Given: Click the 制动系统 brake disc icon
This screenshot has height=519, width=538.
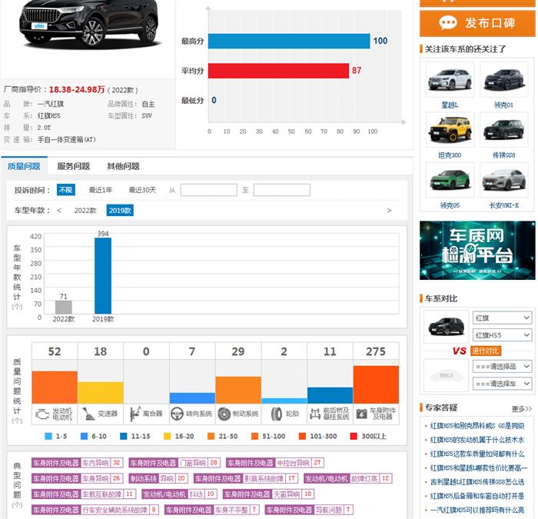Looking at the screenshot, I should pyautogui.click(x=224, y=414).
